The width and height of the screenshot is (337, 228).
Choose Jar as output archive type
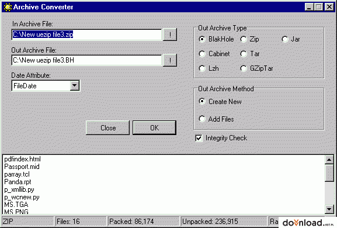pyautogui.click(x=291, y=39)
